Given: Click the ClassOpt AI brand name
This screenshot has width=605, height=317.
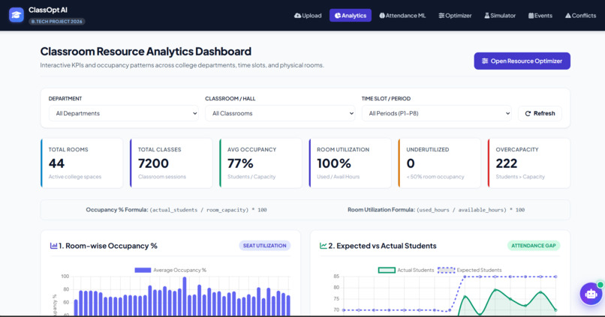Looking at the screenshot, I should point(48,10).
